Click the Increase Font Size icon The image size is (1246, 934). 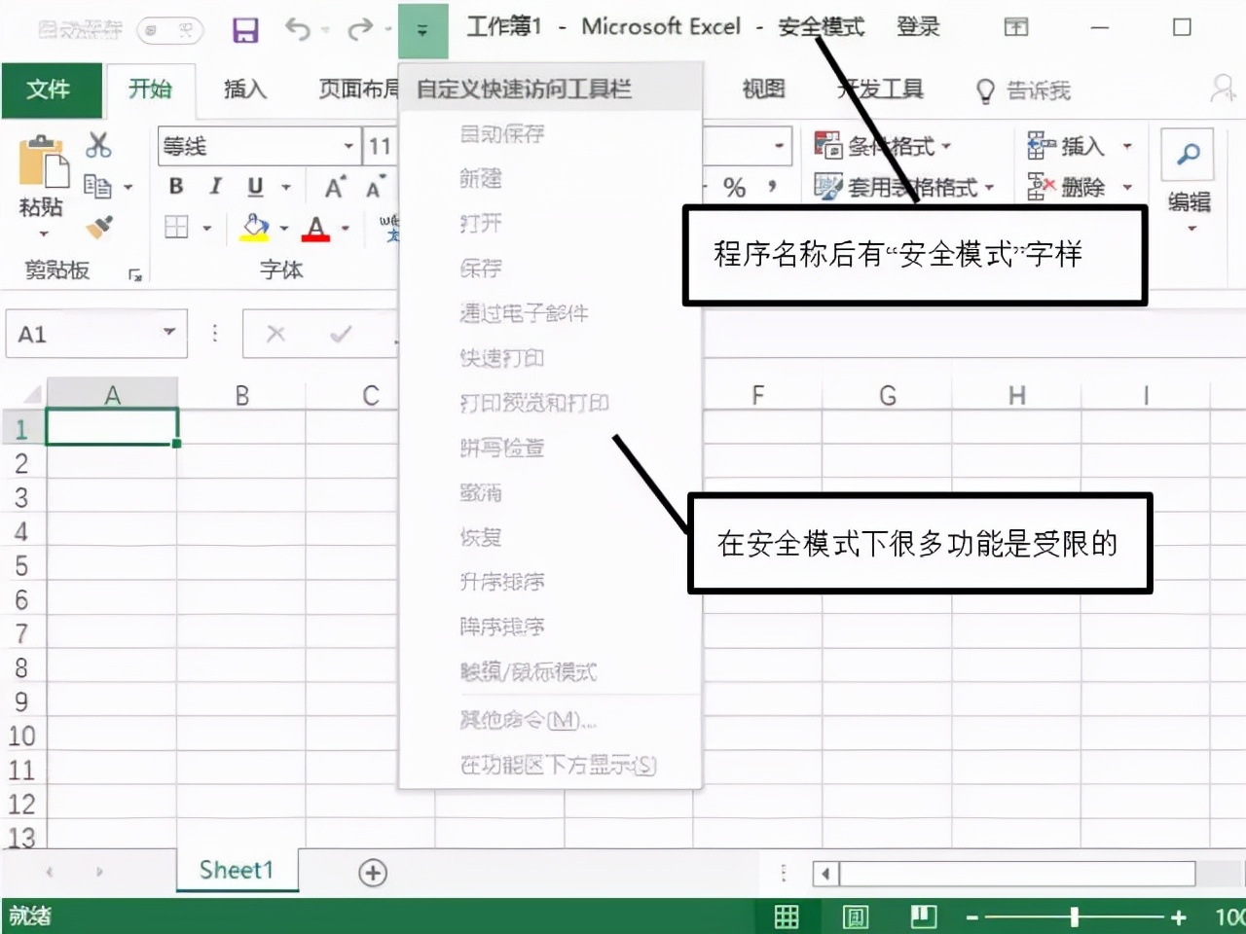click(x=335, y=188)
